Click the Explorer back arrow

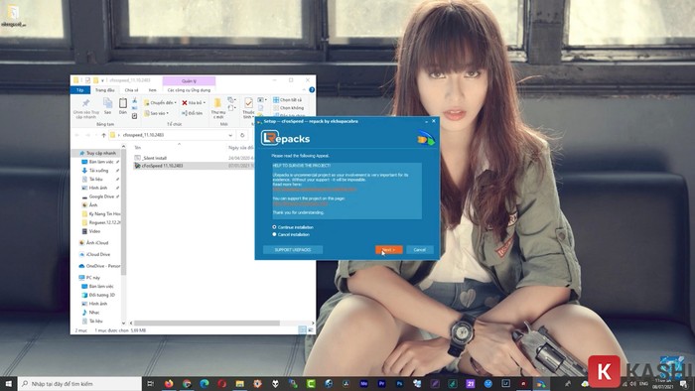(77, 135)
